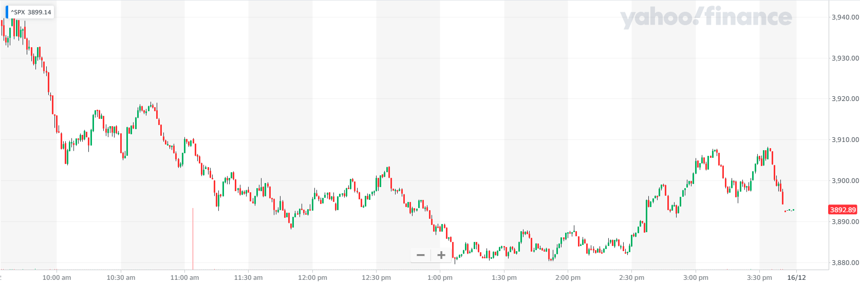Image resolution: width=860 pixels, height=286 pixels.
Task: Click the 3,900.00 price axis label
Action: pyautogui.click(x=845, y=180)
